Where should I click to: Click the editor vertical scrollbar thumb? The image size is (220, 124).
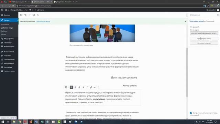click(187, 72)
